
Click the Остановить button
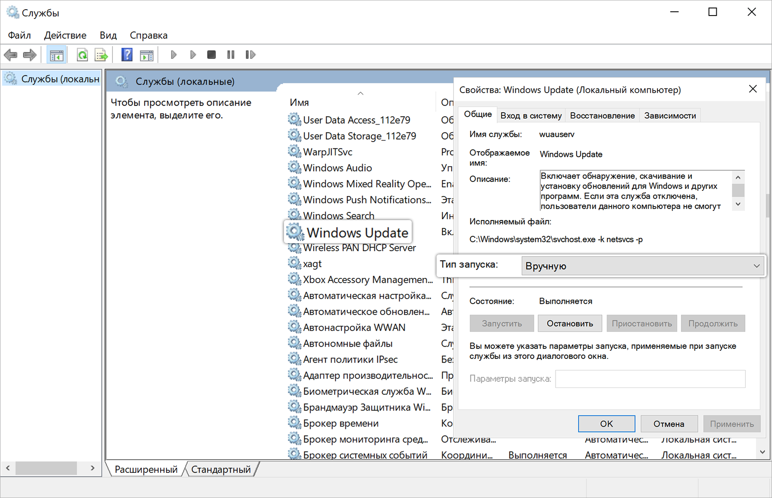click(x=570, y=323)
